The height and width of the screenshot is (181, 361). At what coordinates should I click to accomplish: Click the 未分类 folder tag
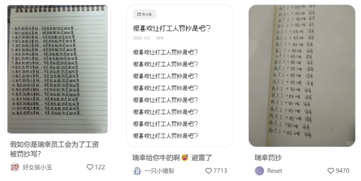point(145,14)
